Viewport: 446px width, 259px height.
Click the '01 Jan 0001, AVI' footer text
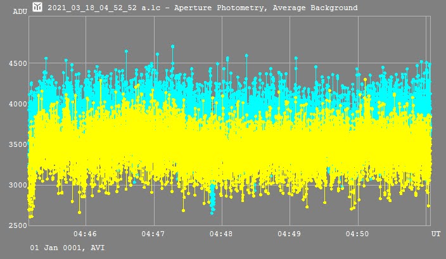(67, 248)
